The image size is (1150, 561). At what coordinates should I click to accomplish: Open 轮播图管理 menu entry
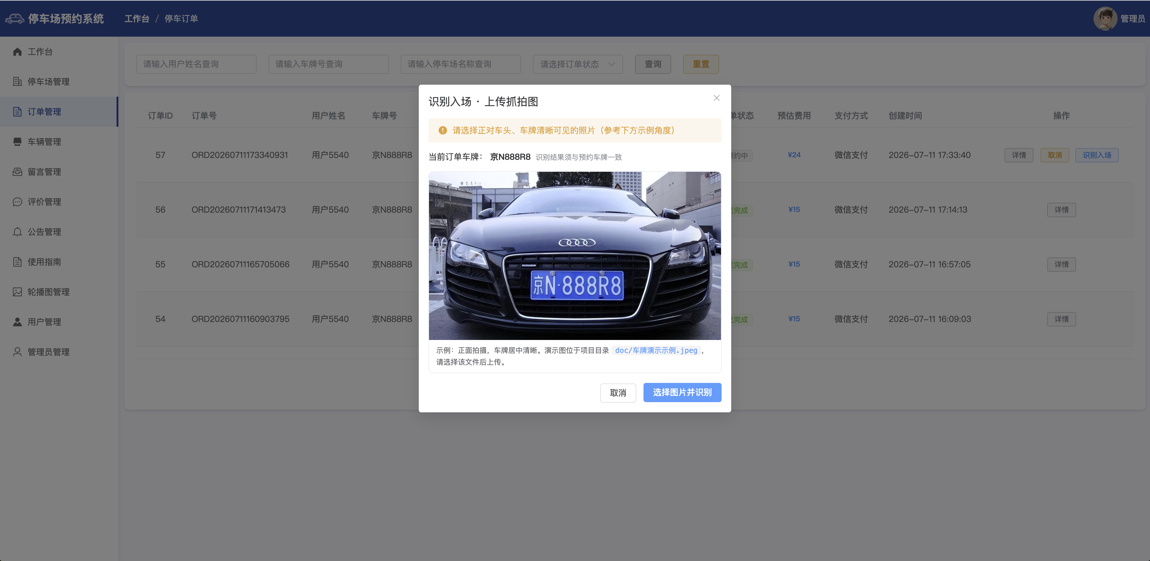coord(59,292)
